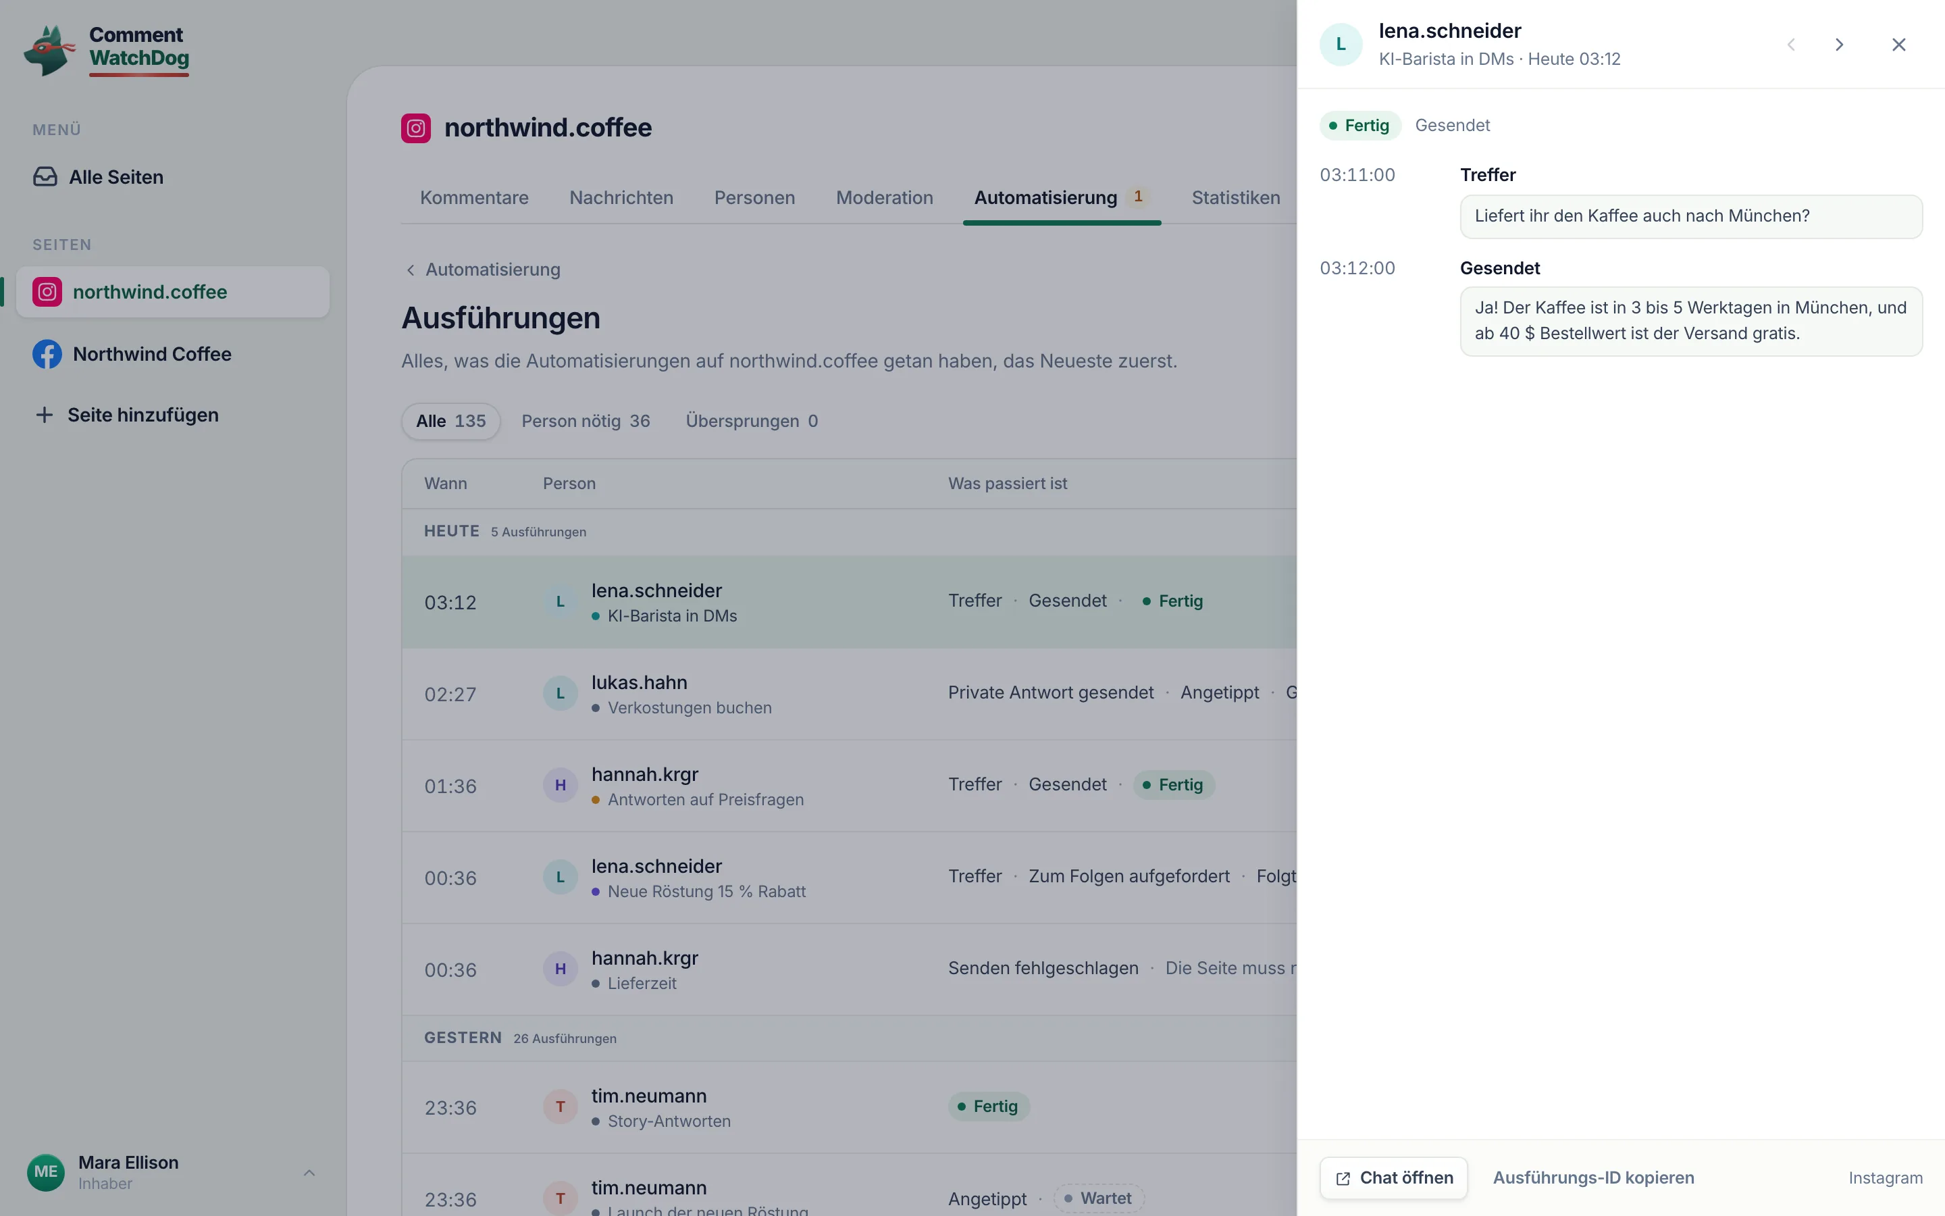Go to next execution with right chevron
This screenshot has height=1216, width=1945.
1839,45
